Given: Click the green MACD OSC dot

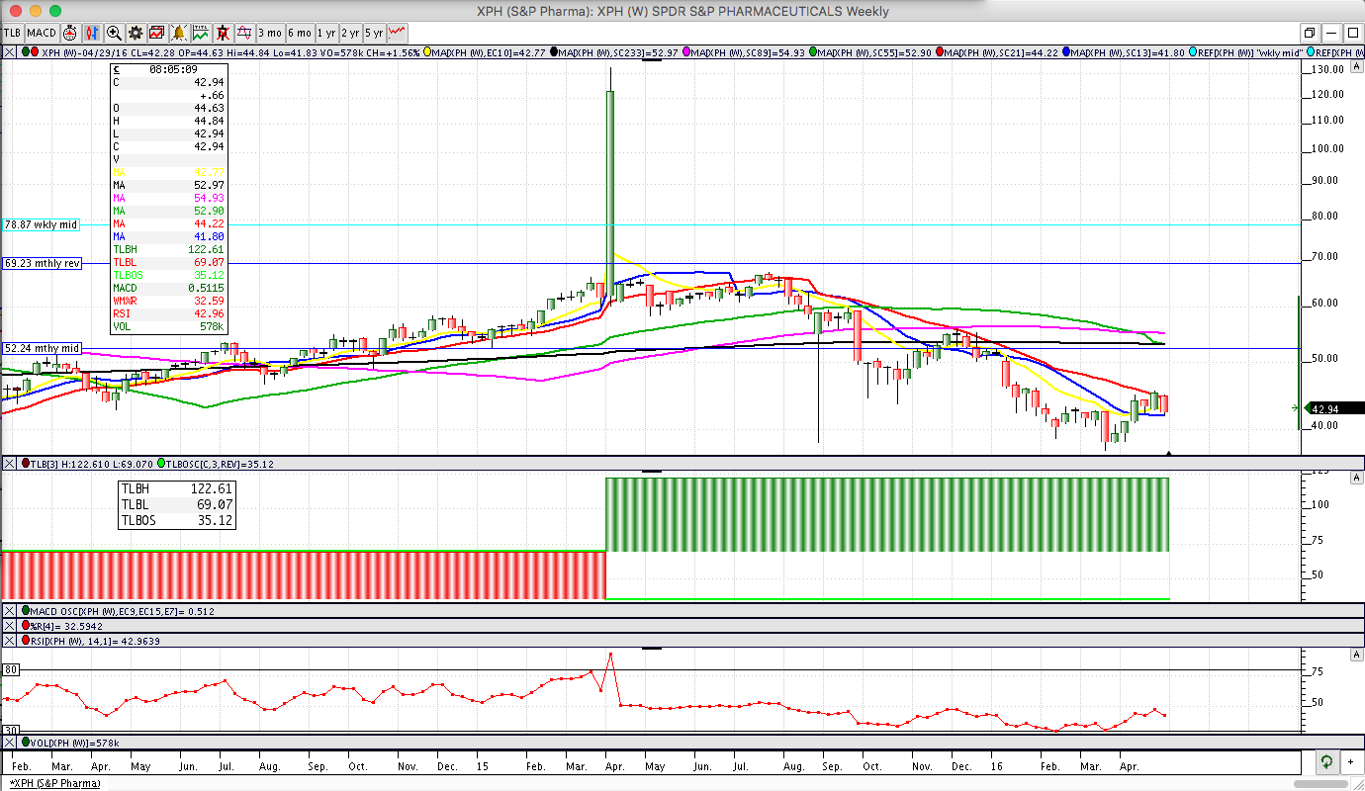Looking at the screenshot, I should point(26,611).
